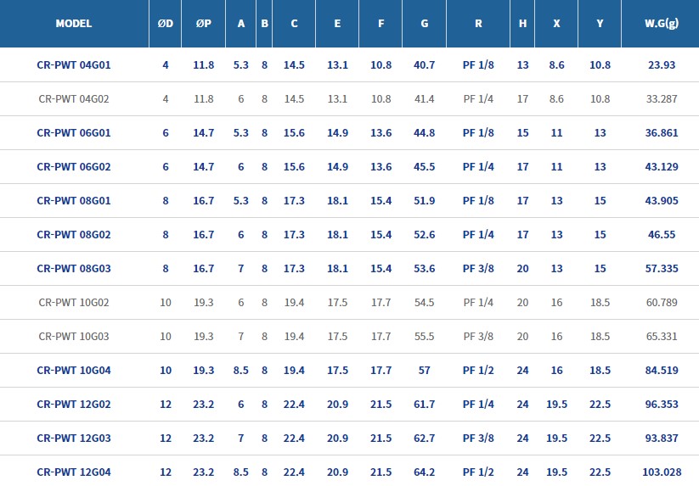Click the ØD column header
This screenshot has height=486, width=699.
166,24
